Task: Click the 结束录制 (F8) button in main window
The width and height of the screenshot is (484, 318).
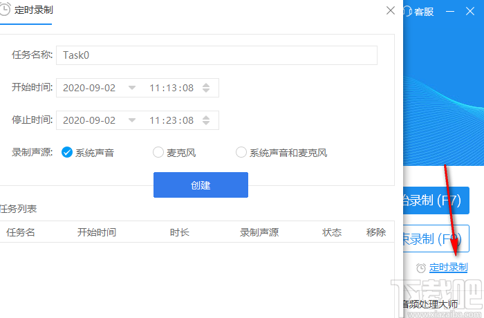Action: click(x=436, y=238)
